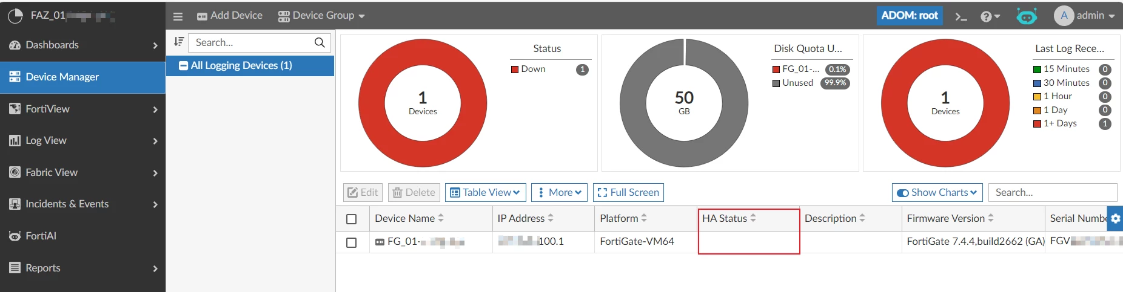The width and height of the screenshot is (1123, 292).
Task: Click the Dashboards sidebar icon
Action: 15,45
